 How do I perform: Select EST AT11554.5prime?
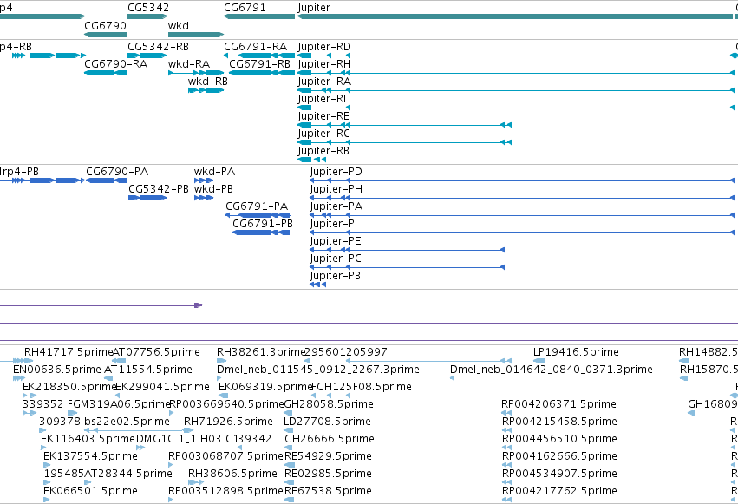point(148,370)
